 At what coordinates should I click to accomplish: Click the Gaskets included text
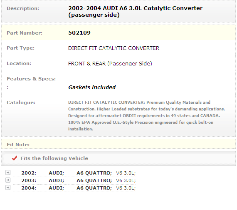pyautogui.click(x=92, y=87)
